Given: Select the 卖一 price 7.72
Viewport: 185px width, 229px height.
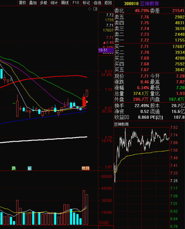Looking at the screenshot, I should 145,40.
